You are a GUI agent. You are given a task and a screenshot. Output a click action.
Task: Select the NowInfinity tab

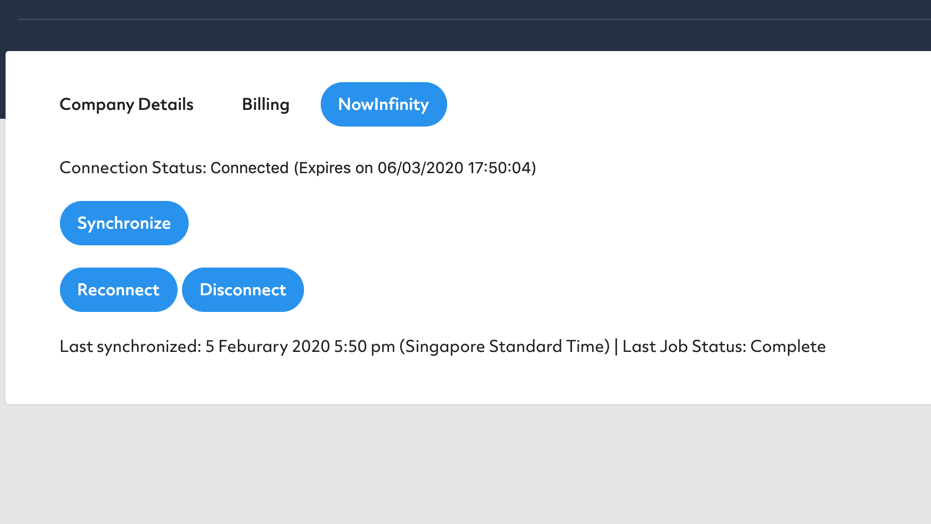click(x=384, y=104)
